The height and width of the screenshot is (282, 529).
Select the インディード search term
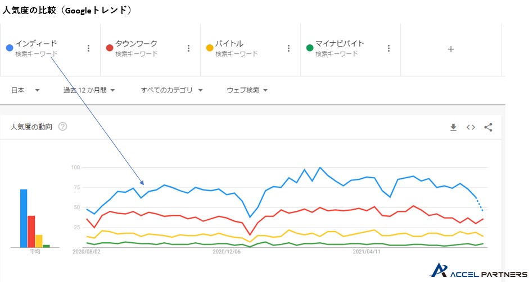(36, 44)
